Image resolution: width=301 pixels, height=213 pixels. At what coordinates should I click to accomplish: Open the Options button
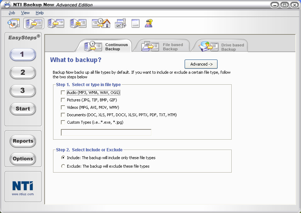pos(23,159)
